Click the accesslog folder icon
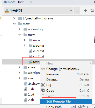 25,29
